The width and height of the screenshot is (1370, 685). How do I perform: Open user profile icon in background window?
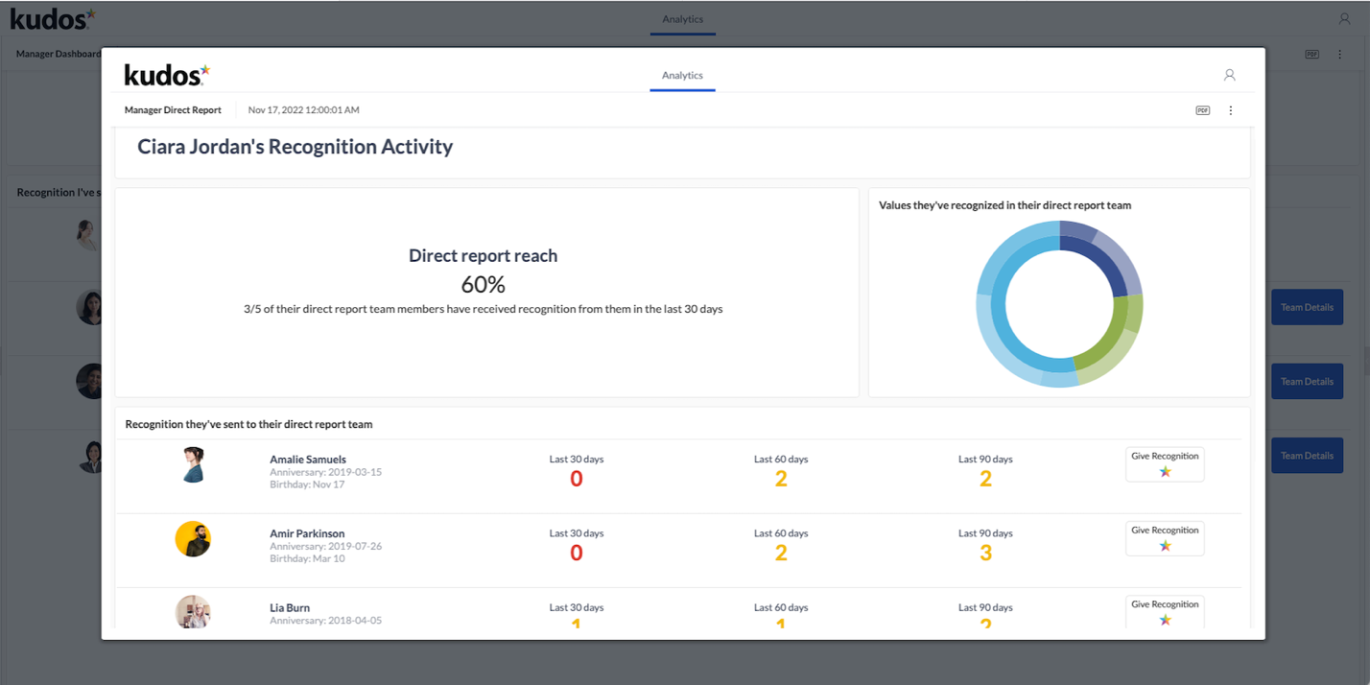(1345, 18)
